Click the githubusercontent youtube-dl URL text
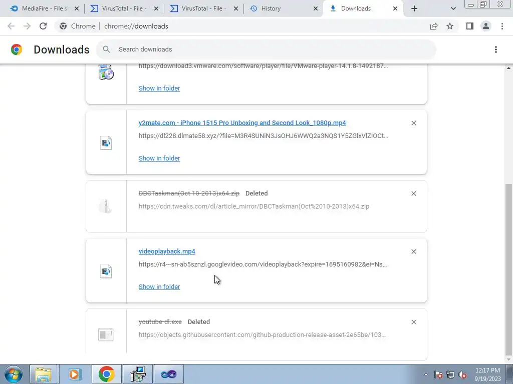513x384 pixels. point(262,334)
